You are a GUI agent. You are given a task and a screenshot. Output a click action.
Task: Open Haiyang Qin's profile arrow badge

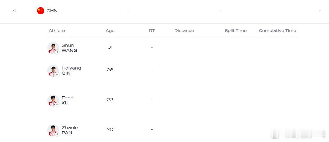(57, 75)
